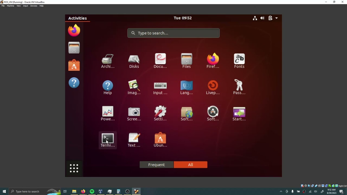Open Software & Updates with globe icon
This screenshot has width=347, height=195.
[187, 114]
